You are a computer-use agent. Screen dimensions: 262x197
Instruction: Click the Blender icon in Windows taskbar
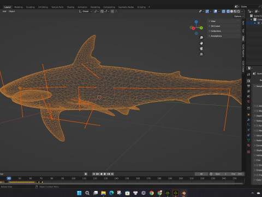183,193
